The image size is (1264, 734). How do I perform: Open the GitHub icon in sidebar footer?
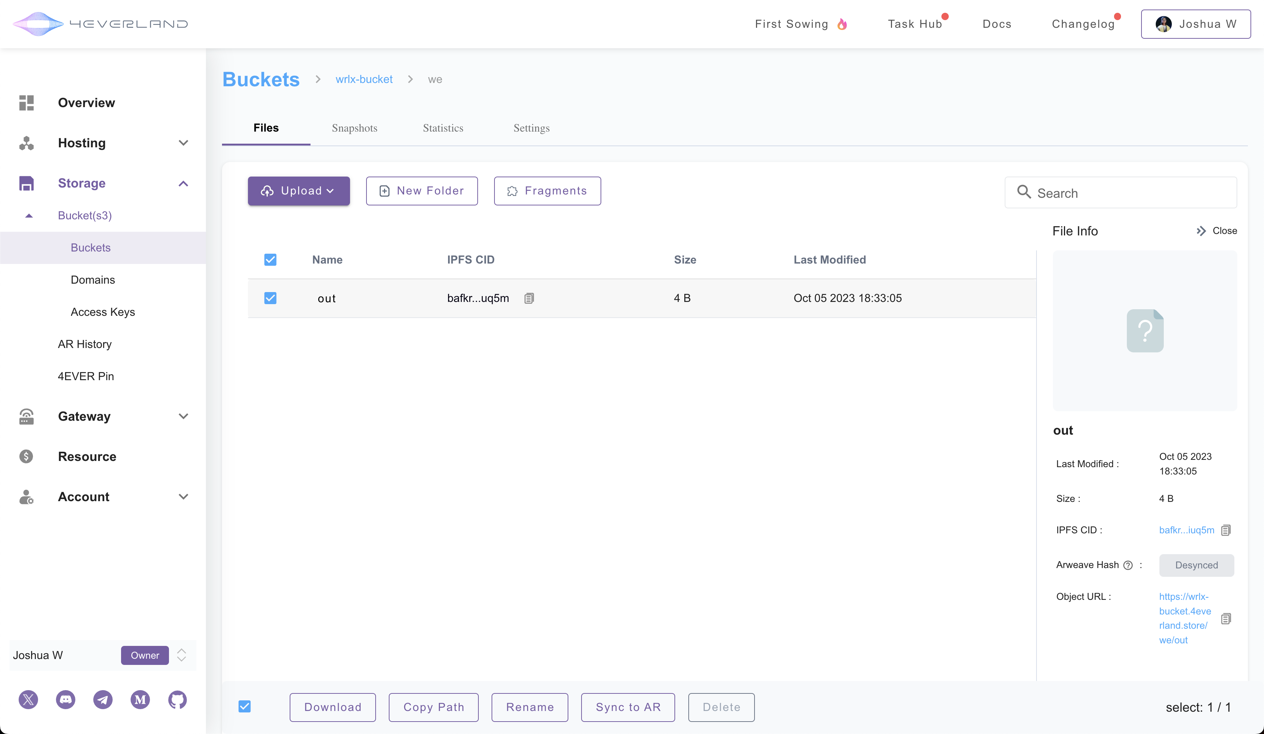(x=177, y=699)
